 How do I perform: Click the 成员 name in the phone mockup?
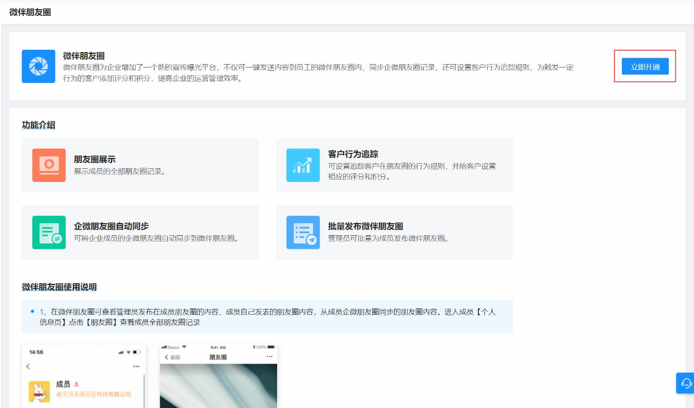pos(63,385)
